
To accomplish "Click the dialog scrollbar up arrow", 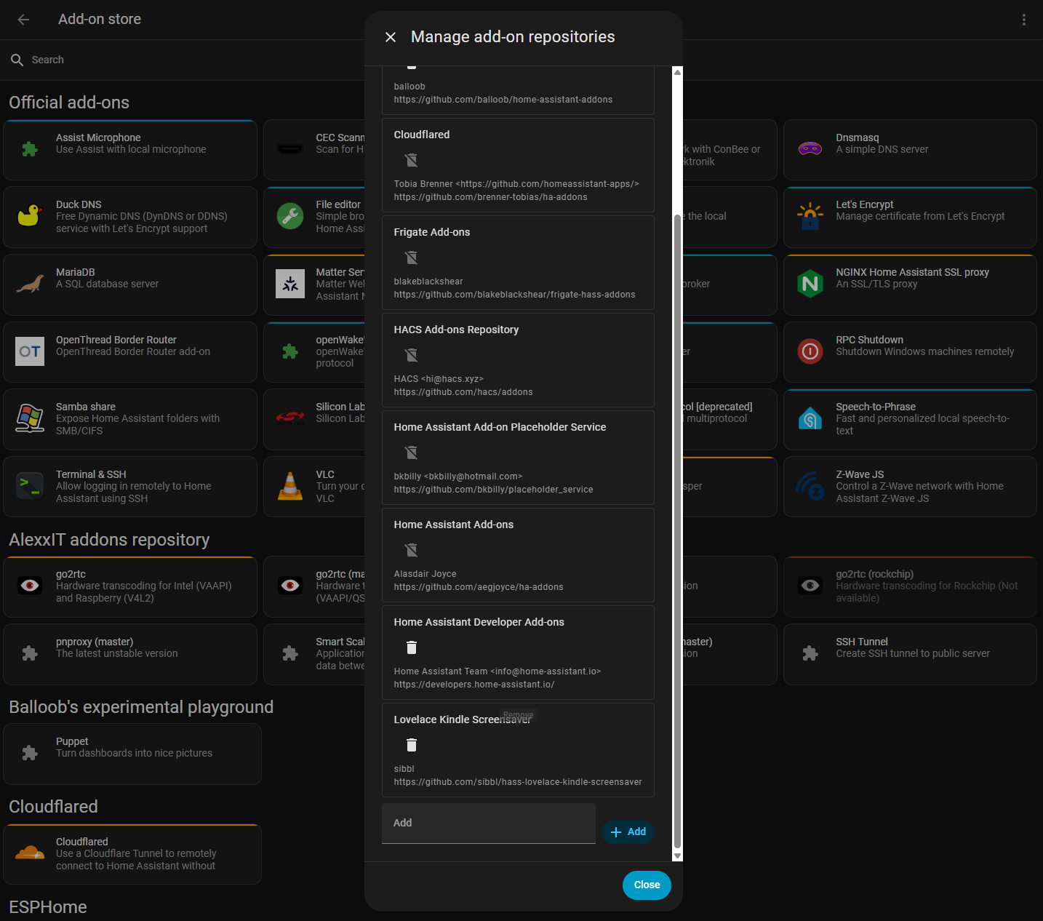I will (x=678, y=71).
